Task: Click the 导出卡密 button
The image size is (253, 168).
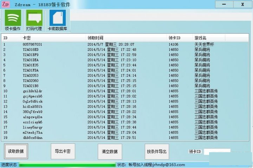Action: (63, 151)
